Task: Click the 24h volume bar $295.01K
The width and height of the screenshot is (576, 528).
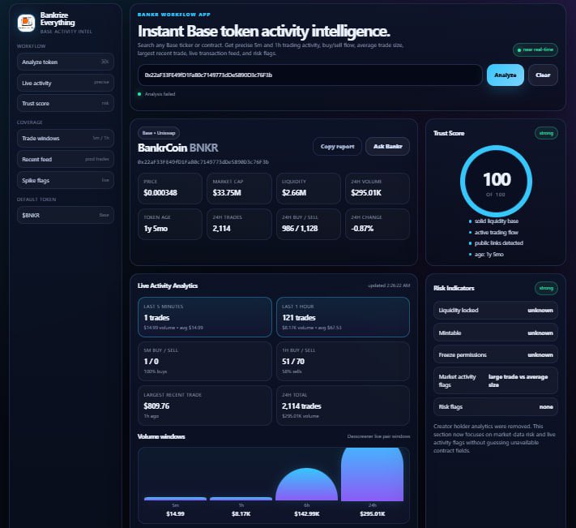Action: [x=372, y=474]
